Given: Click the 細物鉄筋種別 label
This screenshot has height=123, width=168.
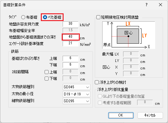Looking at the screenshot, I should pos(23,101).
